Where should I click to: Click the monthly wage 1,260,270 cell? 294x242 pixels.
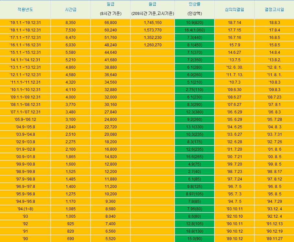(x=153, y=45)
